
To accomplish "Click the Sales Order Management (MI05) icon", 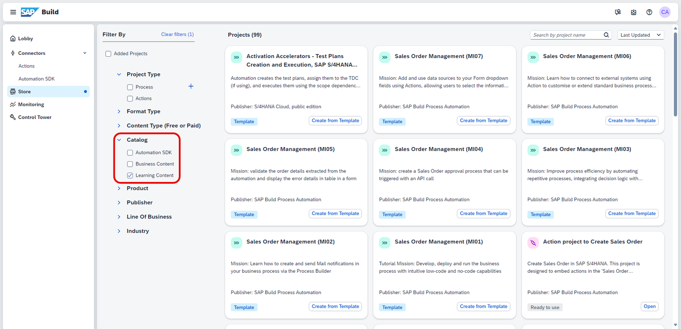I will [236, 150].
